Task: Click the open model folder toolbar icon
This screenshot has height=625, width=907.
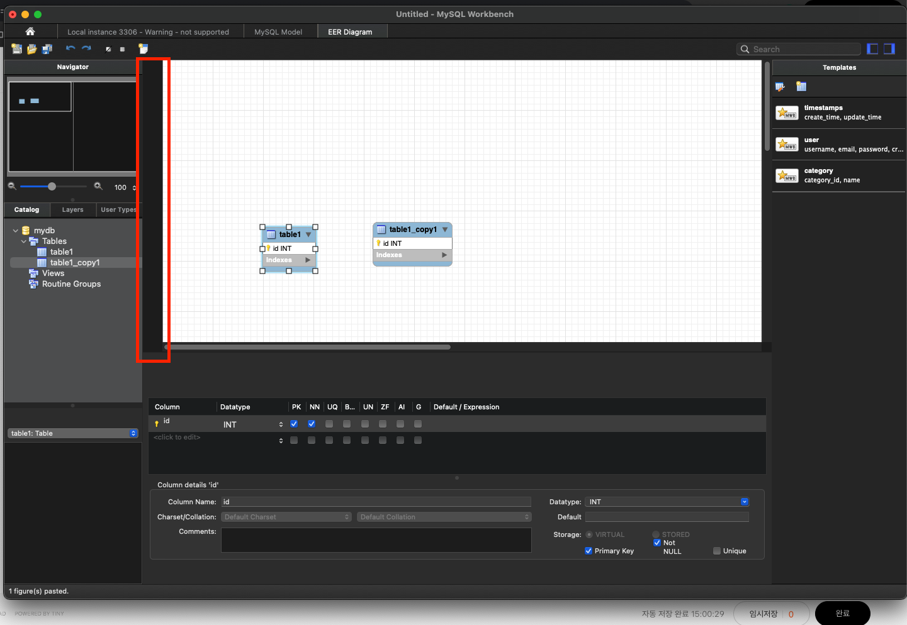Action: 32,48
